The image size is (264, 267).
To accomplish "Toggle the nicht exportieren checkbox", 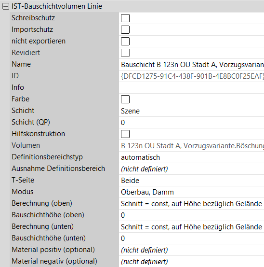I will pos(125,41).
